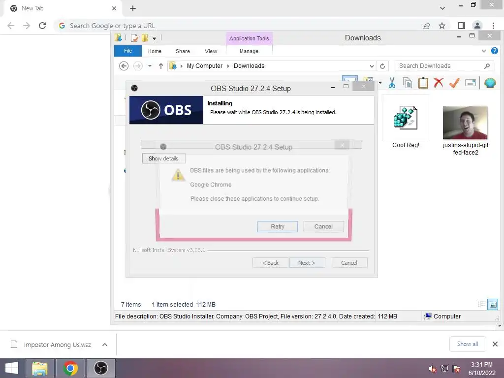Go up one folder level in Explorer

point(161,66)
